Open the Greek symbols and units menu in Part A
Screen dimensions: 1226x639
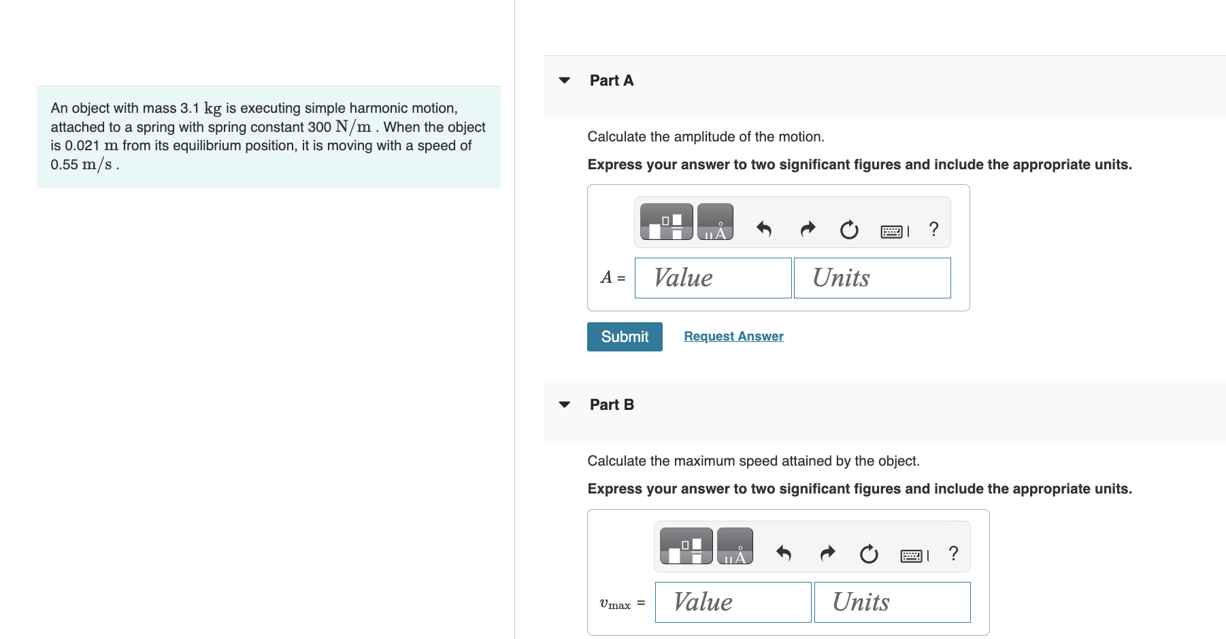coord(716,221)
